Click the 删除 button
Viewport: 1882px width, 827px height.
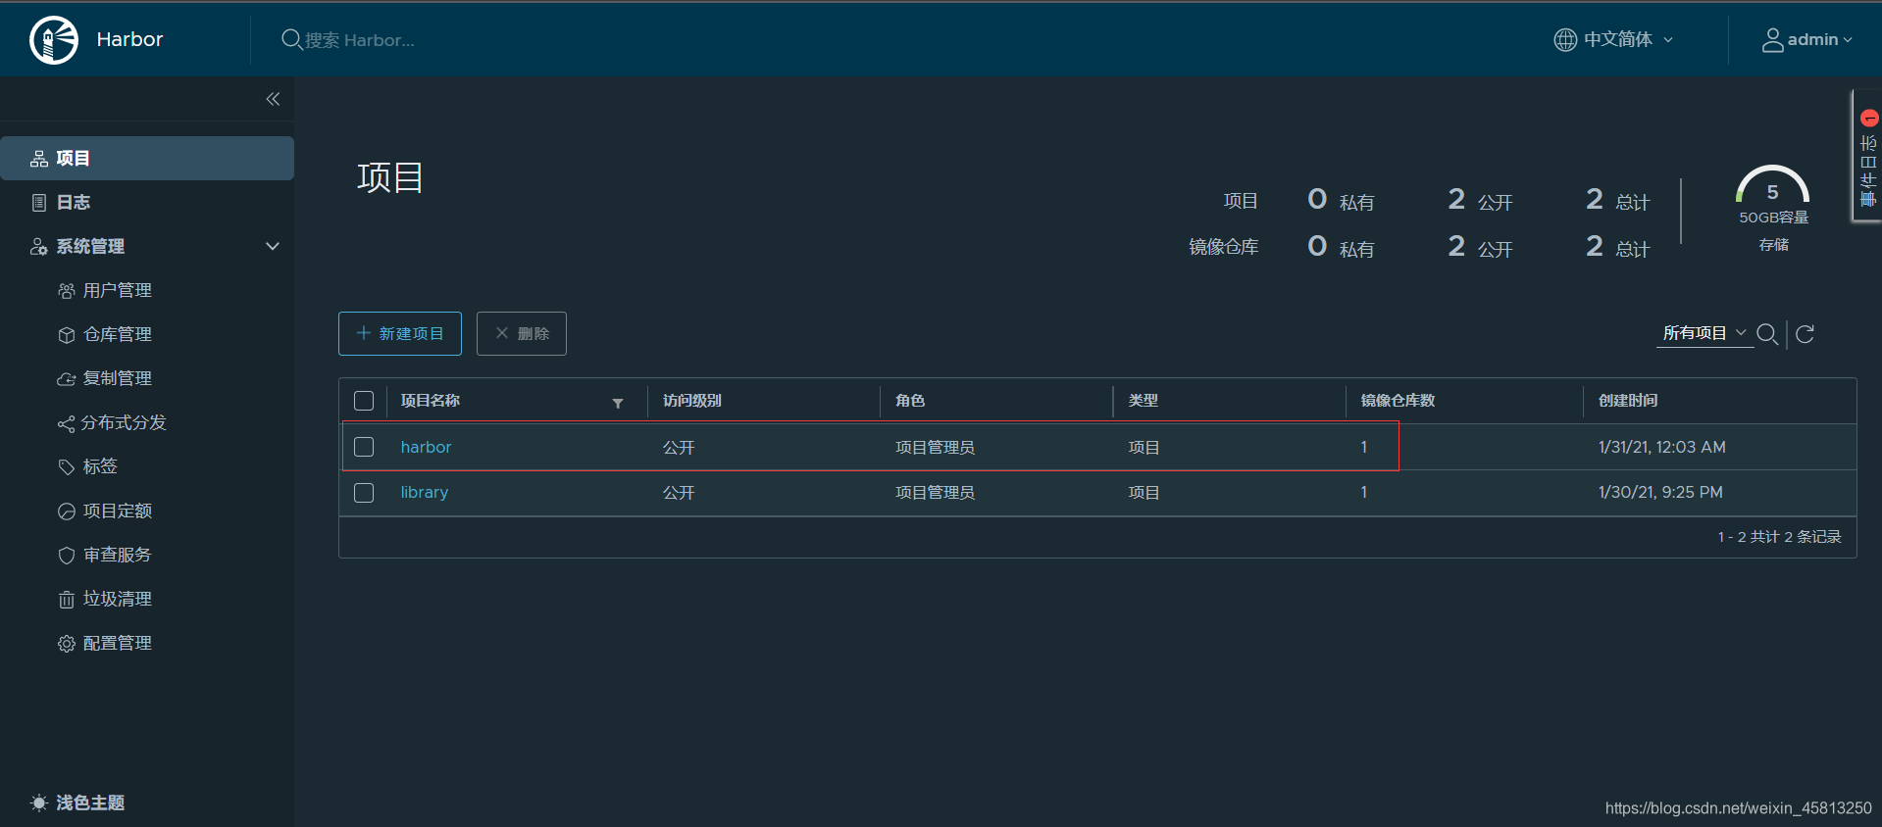pos(522,333)
